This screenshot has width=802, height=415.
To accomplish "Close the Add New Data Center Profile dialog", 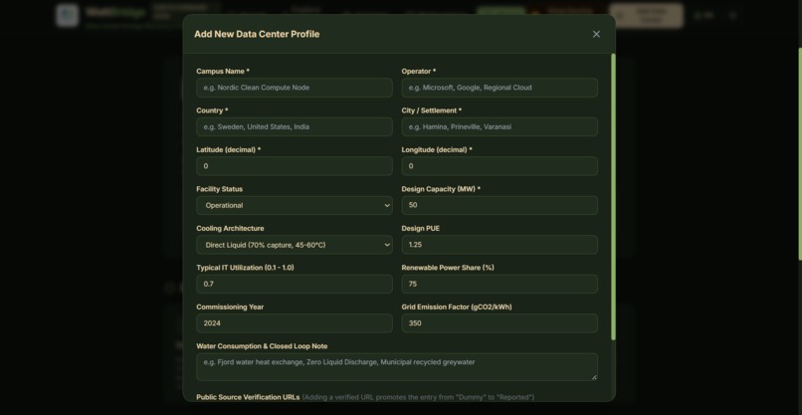I will click(x=596, y=34).
